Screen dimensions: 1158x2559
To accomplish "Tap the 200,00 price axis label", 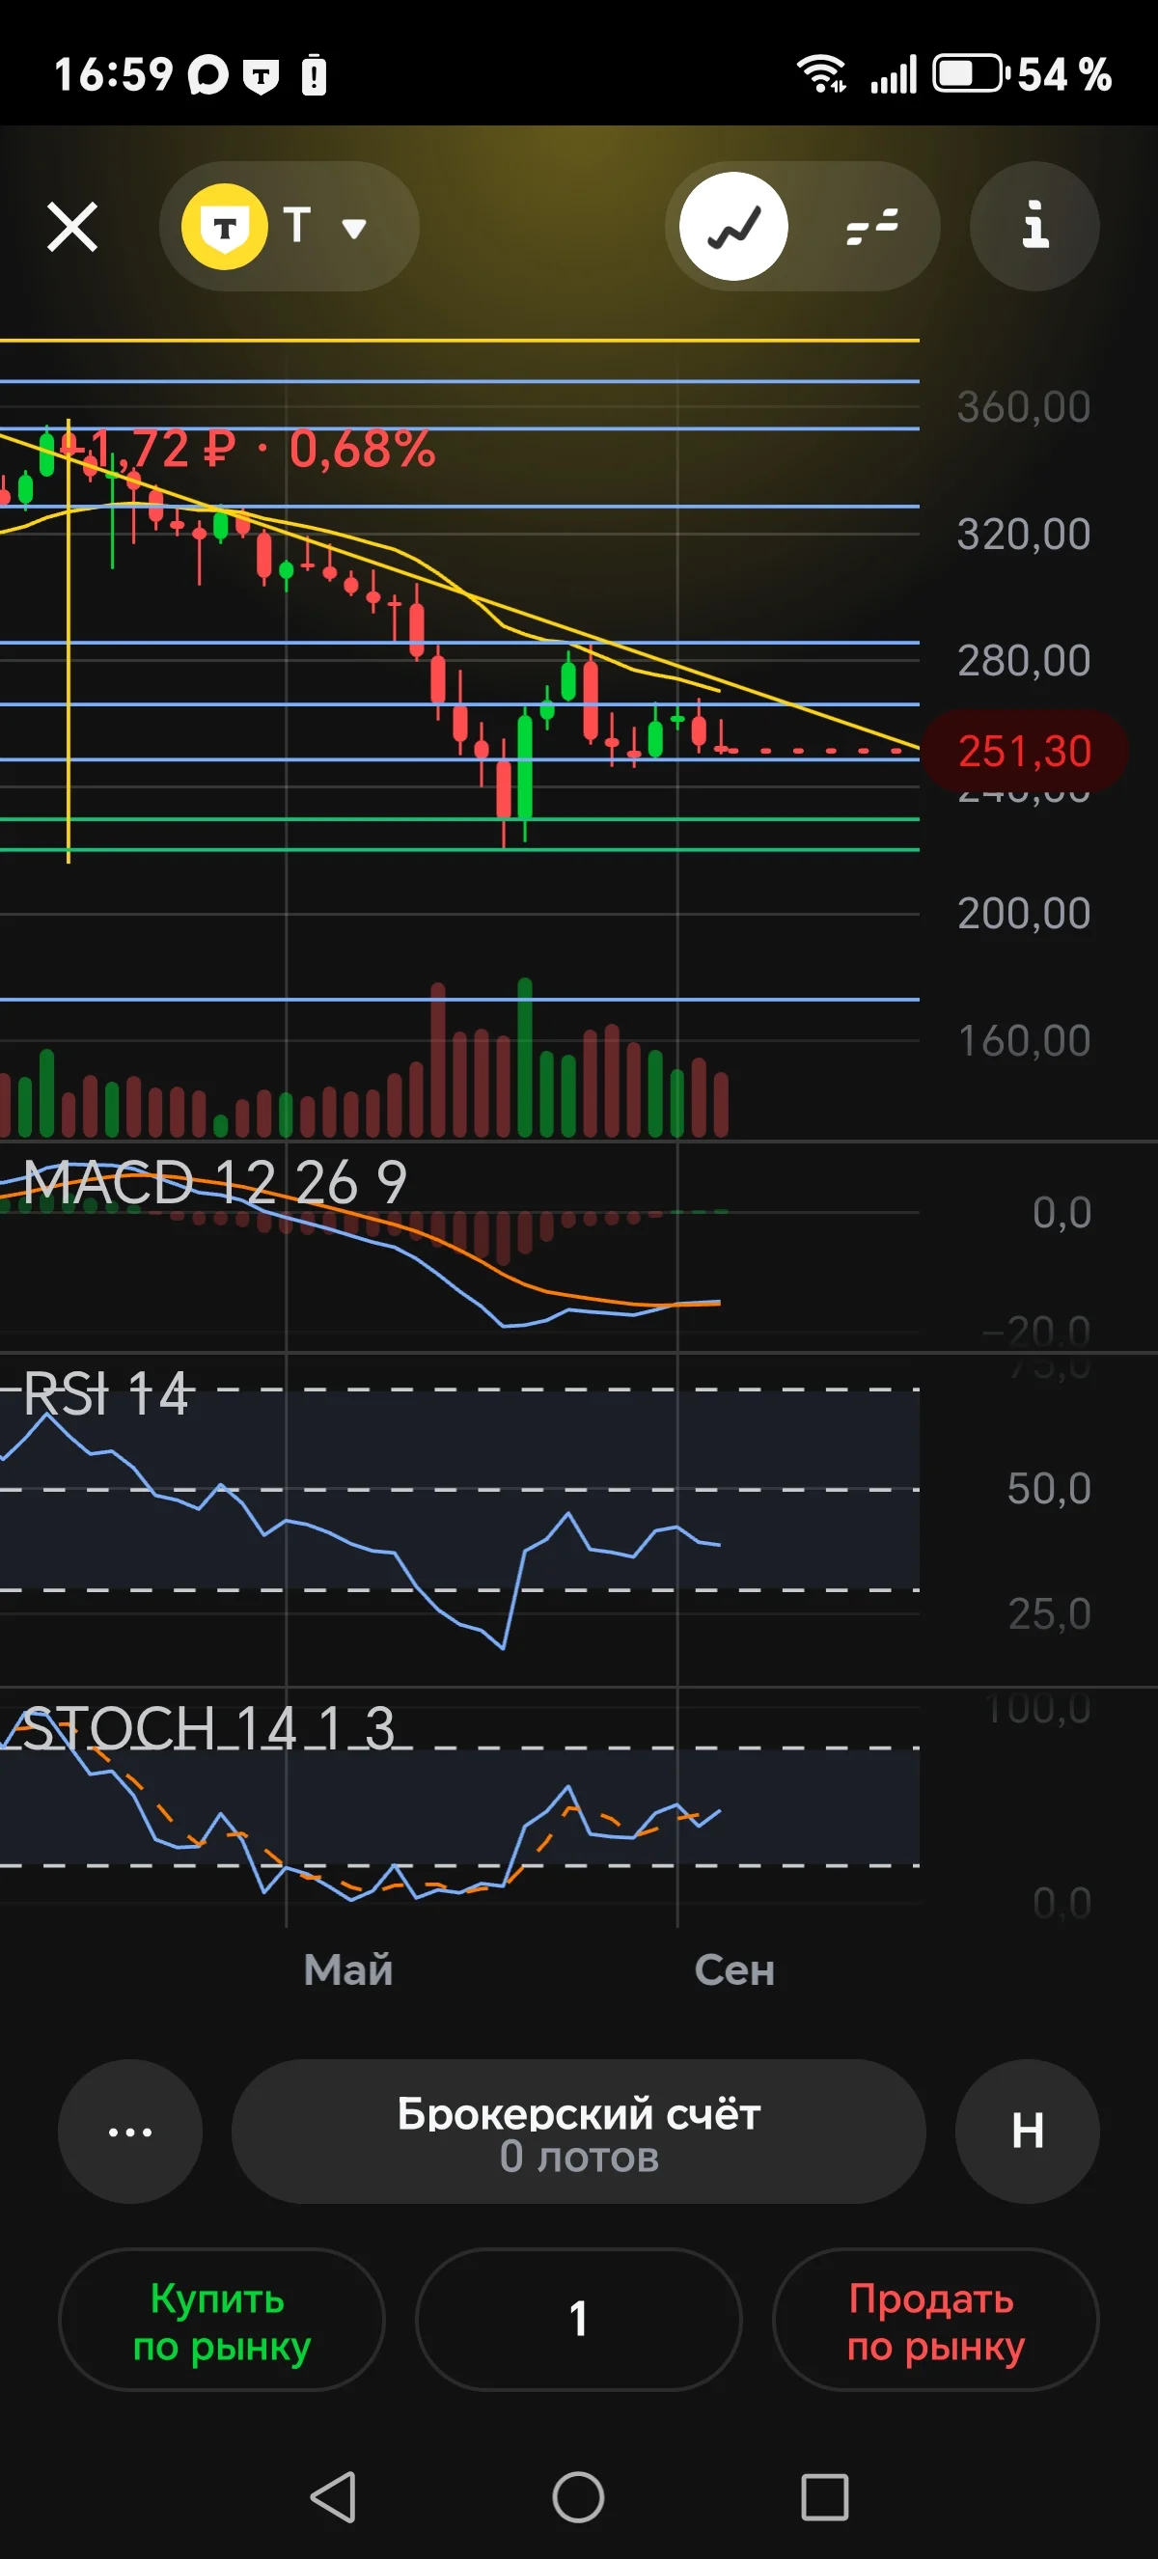I will [x=1024, y=913].
